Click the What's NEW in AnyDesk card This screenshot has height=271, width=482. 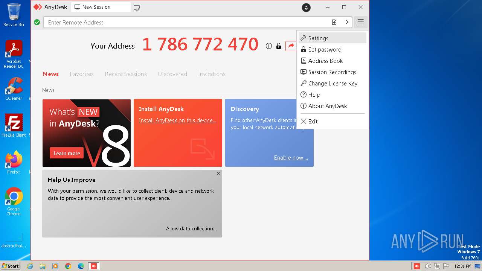click(87, 133)
